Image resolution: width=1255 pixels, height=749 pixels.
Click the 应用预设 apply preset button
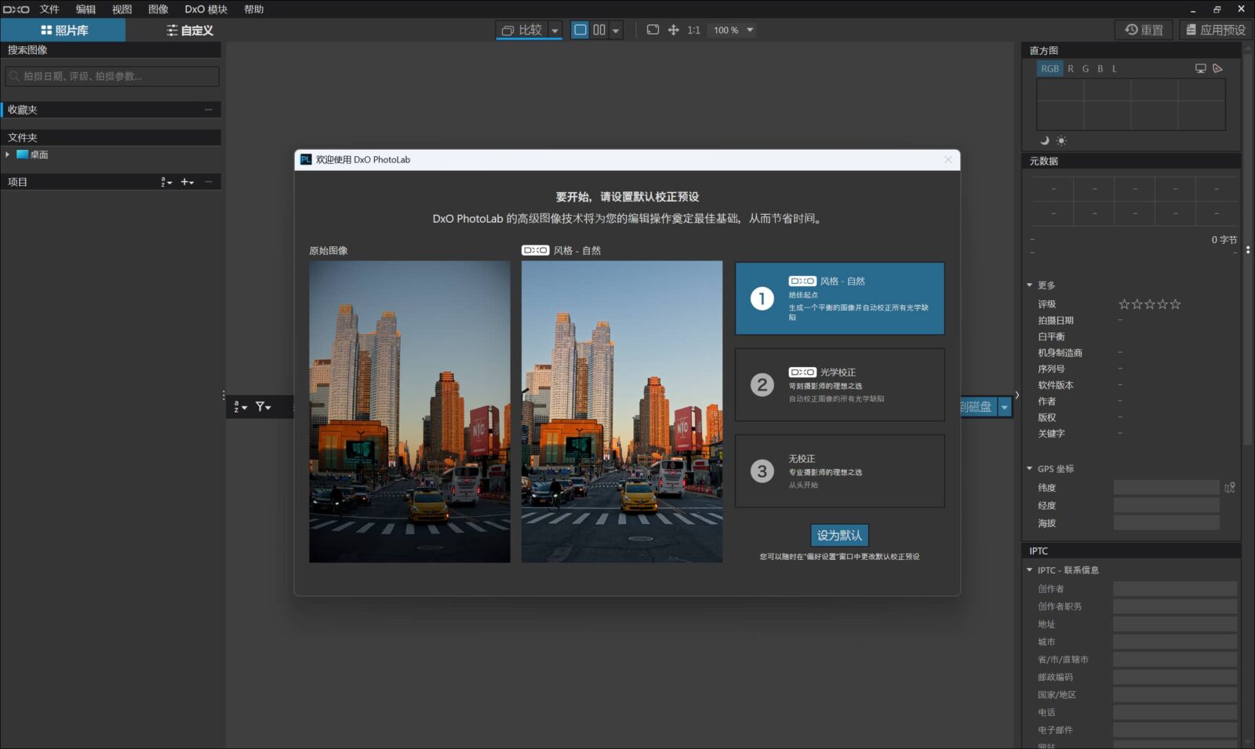1216,30
